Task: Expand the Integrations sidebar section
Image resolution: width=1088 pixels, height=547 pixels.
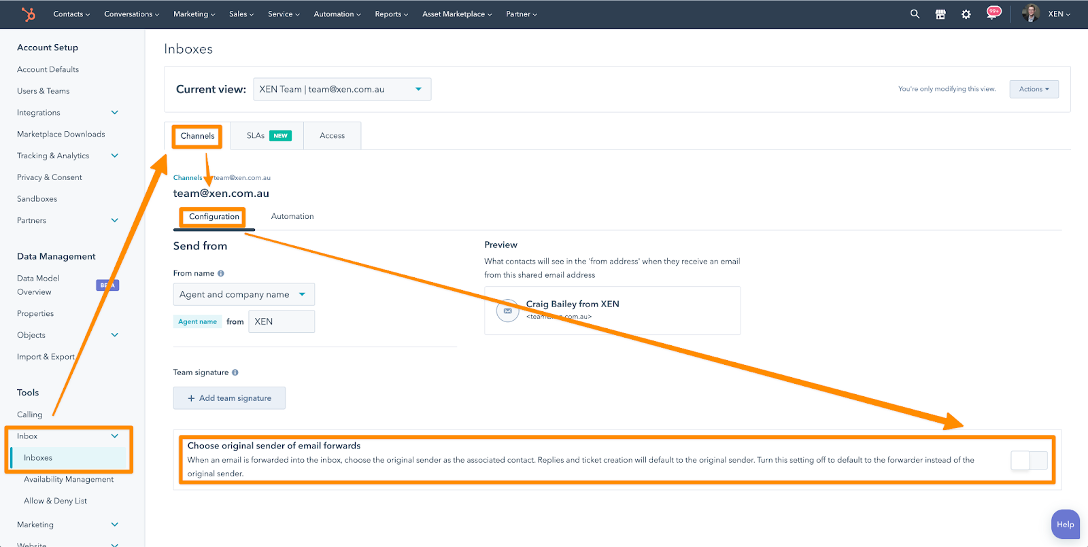Action: pos(114,113)
